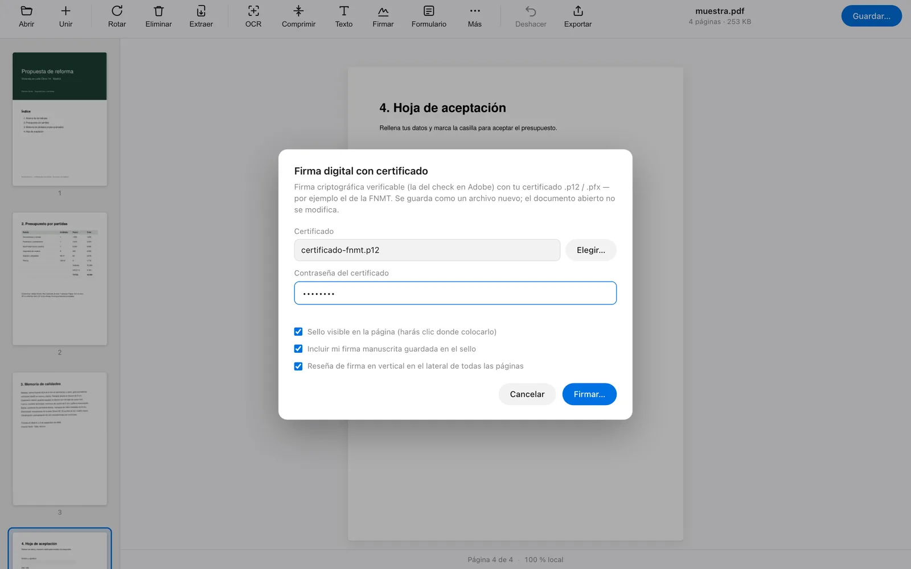Viewport: 911px width, 569px height.
Task: Click the 'Firma digital con certificado' title
Action: (x=361, y=171)
